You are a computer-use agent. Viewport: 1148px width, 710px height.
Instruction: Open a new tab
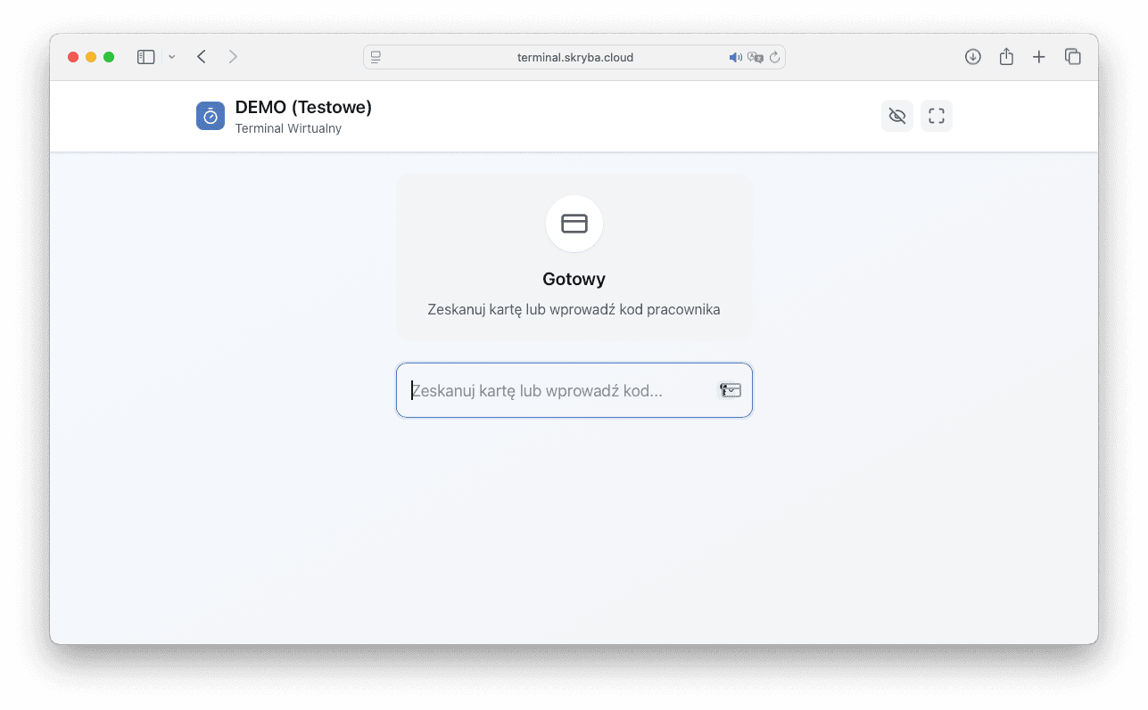(1039, 57)
